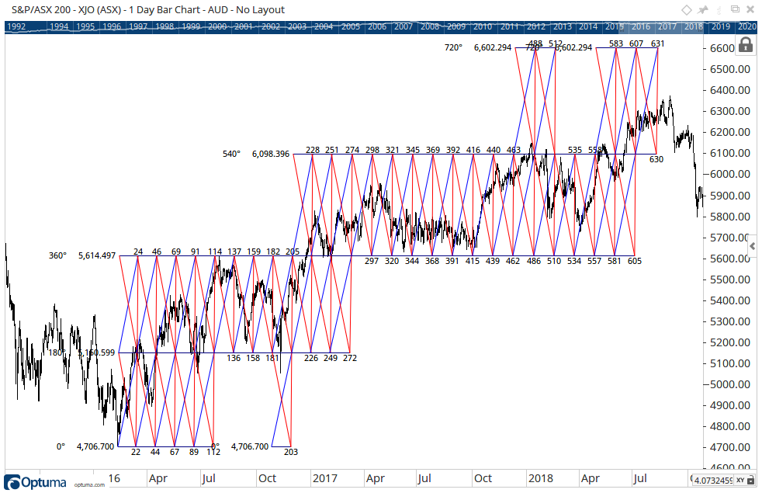Click the 2018 label on the bottom date axis
Screen dimensions: 762x493
pyautogui.click(x=540, y=478)
